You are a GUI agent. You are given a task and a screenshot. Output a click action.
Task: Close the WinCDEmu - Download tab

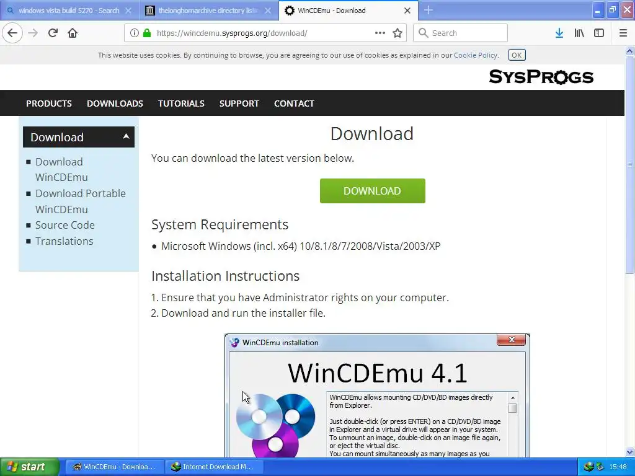pyautogui.click(x=407, y=11)
